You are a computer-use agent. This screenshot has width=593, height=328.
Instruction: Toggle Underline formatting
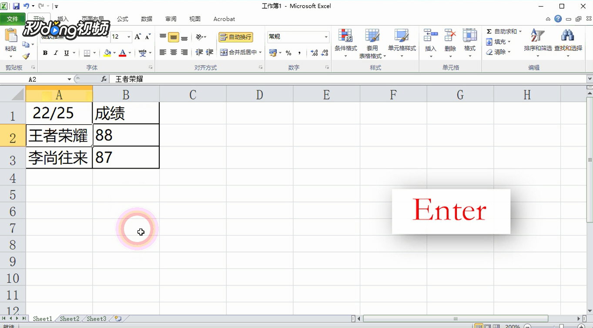tap(67, 53)
